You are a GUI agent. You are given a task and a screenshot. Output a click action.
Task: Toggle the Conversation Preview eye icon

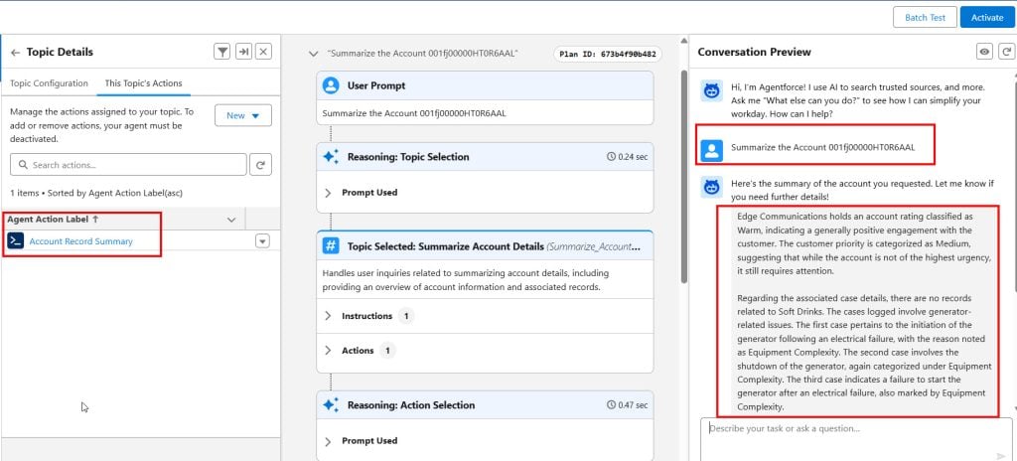tap(984, 52)
